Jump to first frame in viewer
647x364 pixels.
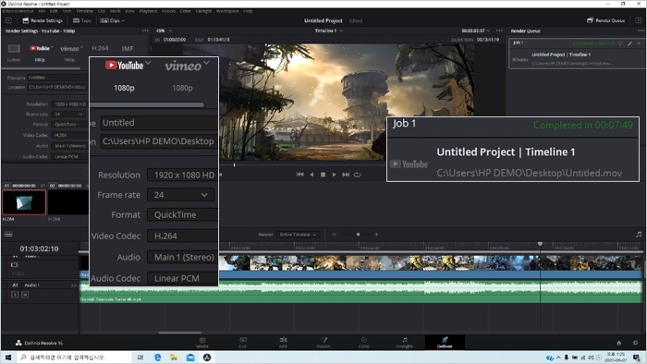click(x=300, y=175)
